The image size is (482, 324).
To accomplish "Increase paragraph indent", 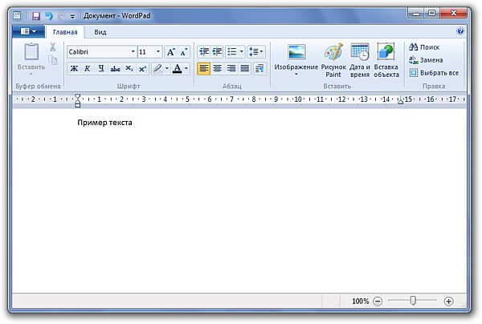I will pyautogui.click(x=217, y=51).
